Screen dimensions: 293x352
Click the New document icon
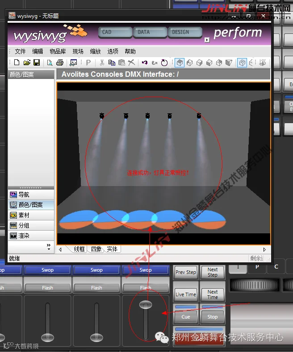coord(17,62)
